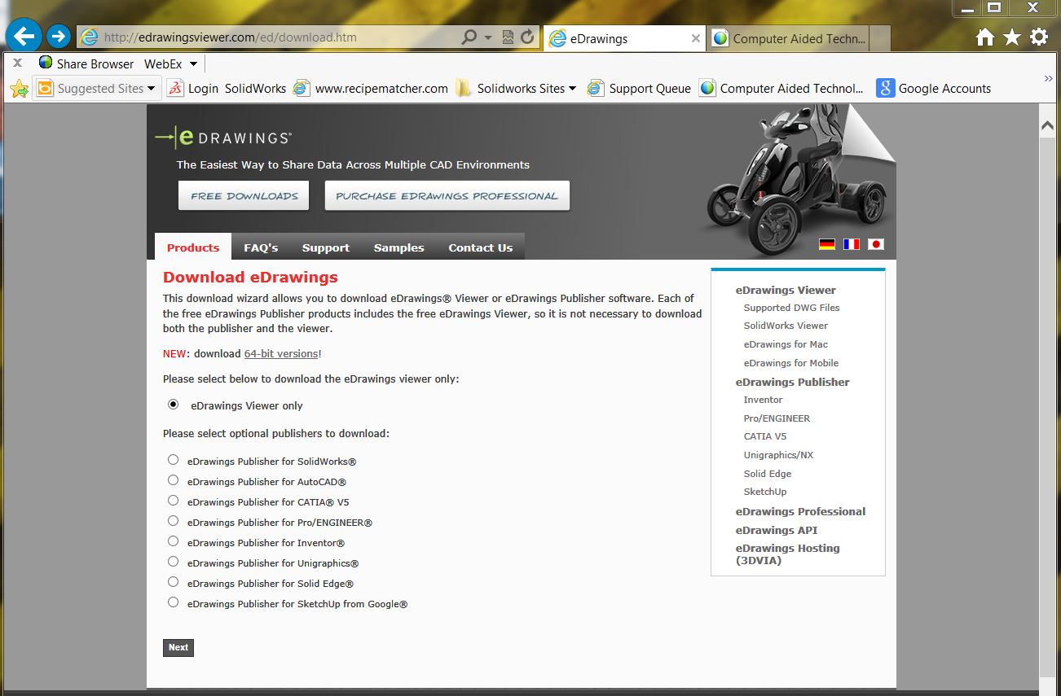Open eDrawings API sidebar link

point(777,530)
